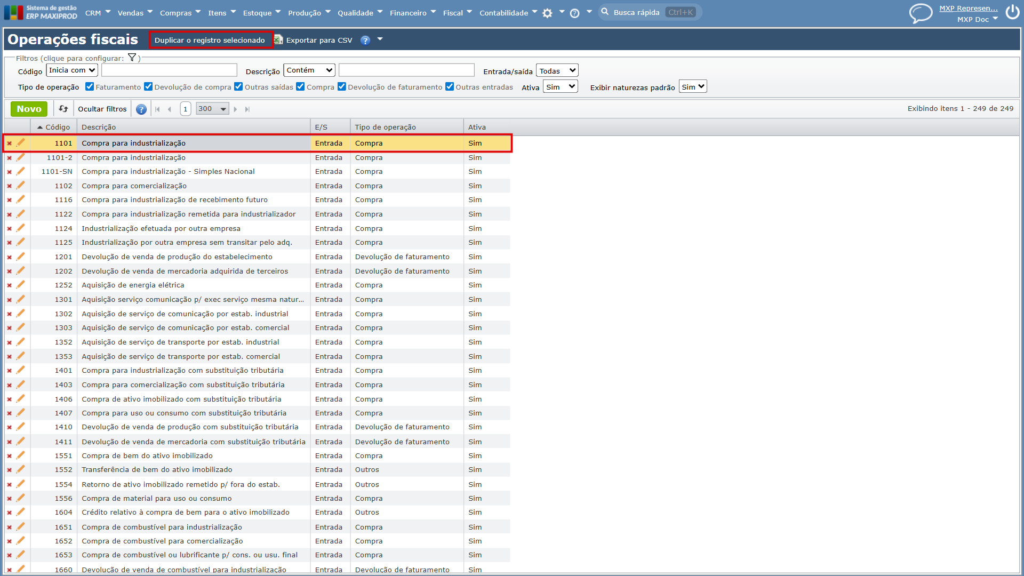This screenshot has height=576, width=1024.
Task: Toggle Outras entradas checkbox
Action: [450, 86]
